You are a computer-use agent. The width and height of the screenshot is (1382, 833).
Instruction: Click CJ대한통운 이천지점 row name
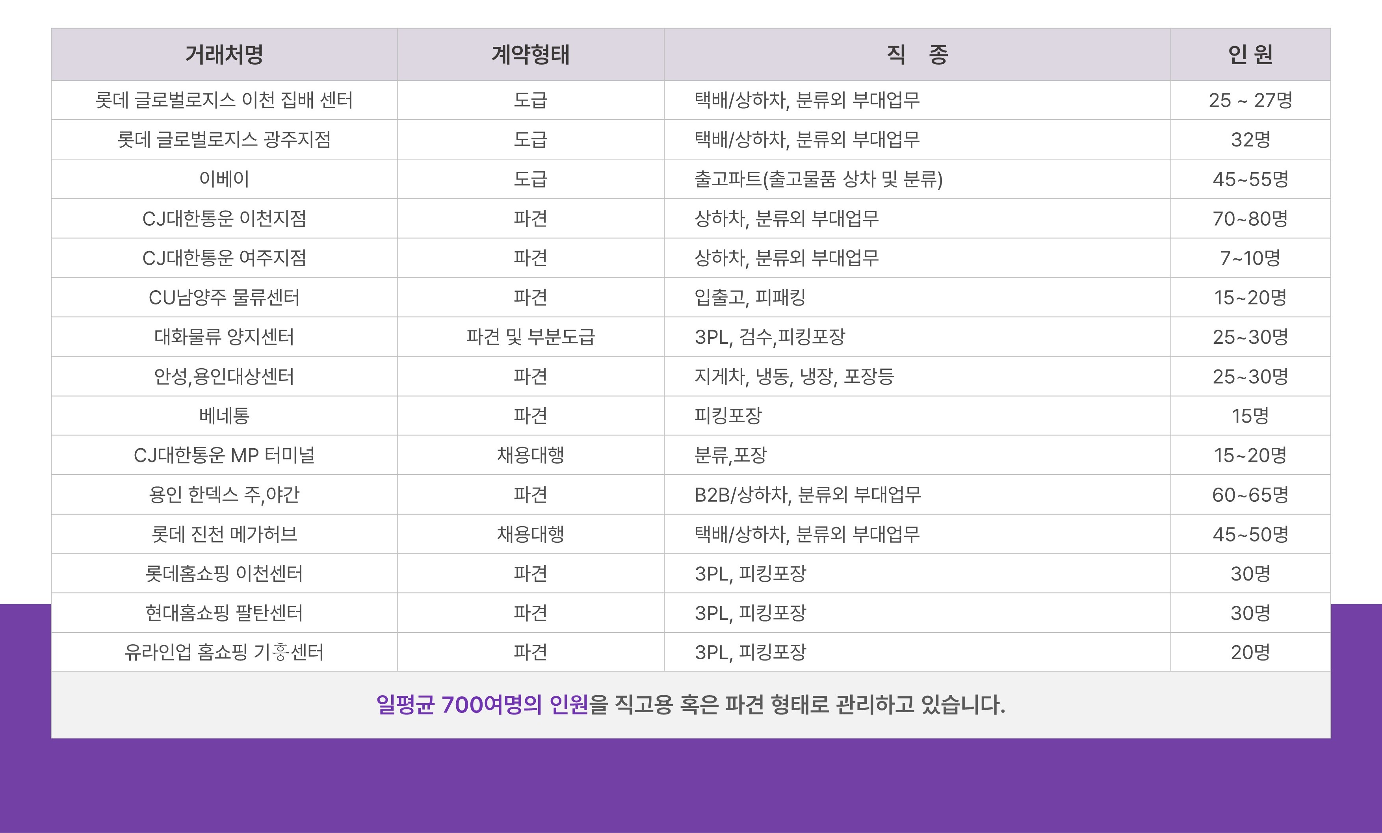[224, 219]
